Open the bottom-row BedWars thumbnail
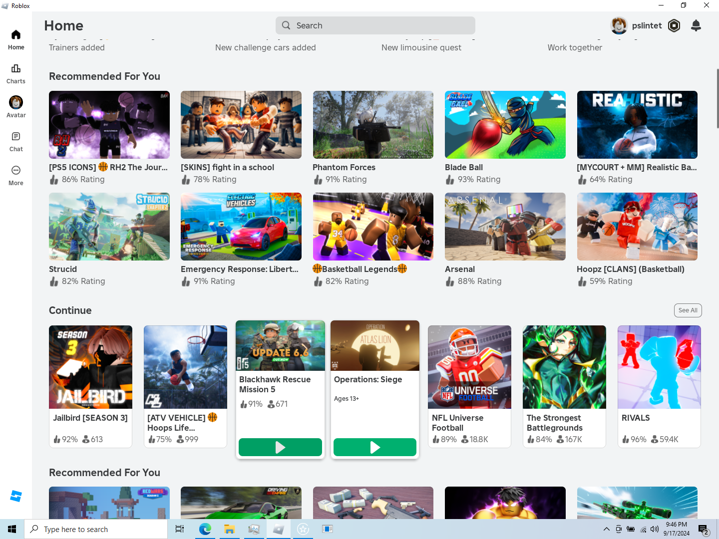This screenshot has height=539, width=719. [109, 503]
